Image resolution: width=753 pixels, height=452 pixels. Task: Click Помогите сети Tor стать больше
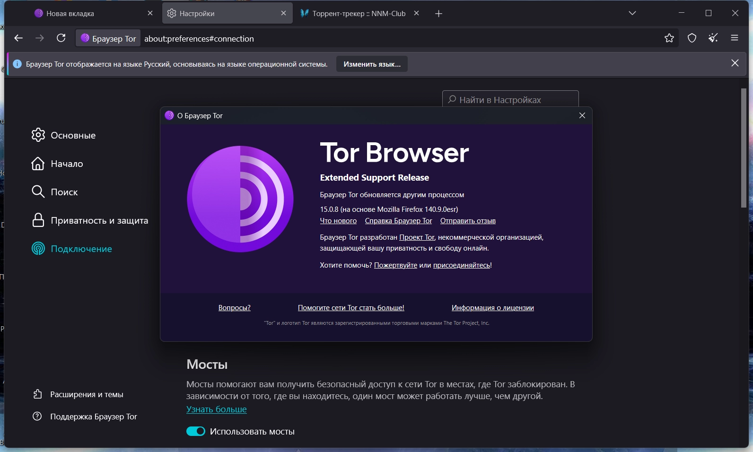[x=351, y=308]
